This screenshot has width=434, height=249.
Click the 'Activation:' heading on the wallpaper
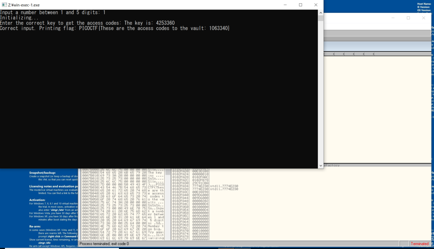pyautogui.click(x=38, y=200)
